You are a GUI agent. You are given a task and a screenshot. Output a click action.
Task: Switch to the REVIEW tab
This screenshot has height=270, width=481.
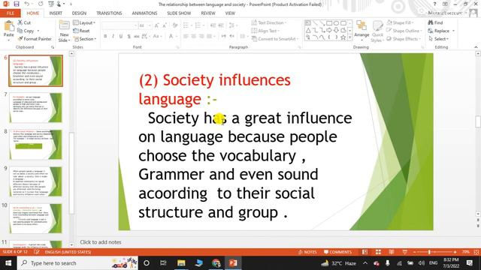208,13
